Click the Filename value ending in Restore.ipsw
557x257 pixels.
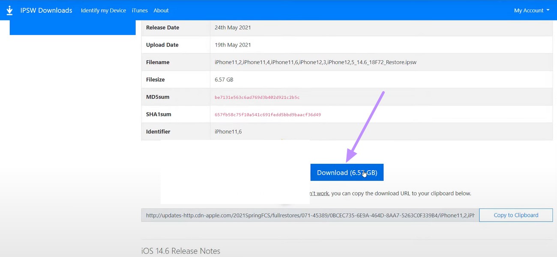point(315,62)
